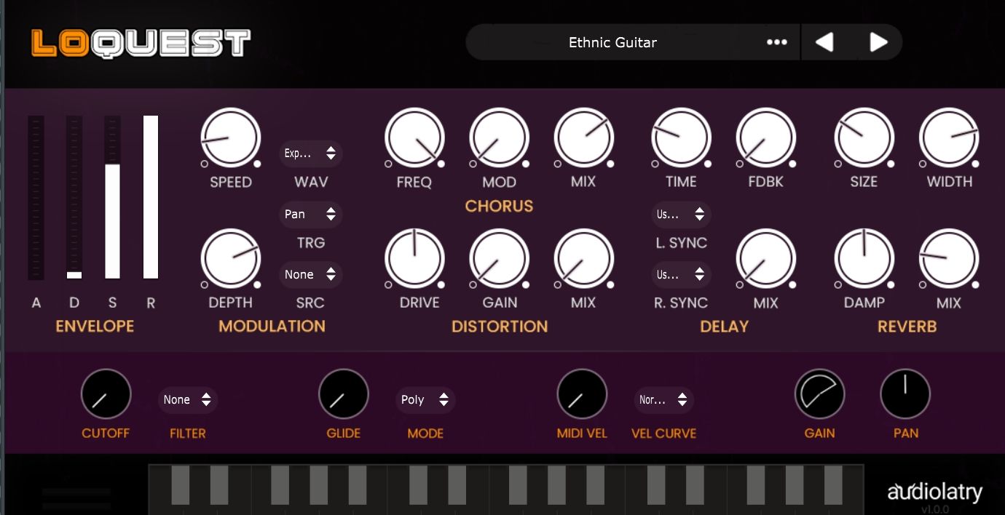1005x515 pixels.
Task: Click the Release envelope slider
Action: [x=151, y=197]
